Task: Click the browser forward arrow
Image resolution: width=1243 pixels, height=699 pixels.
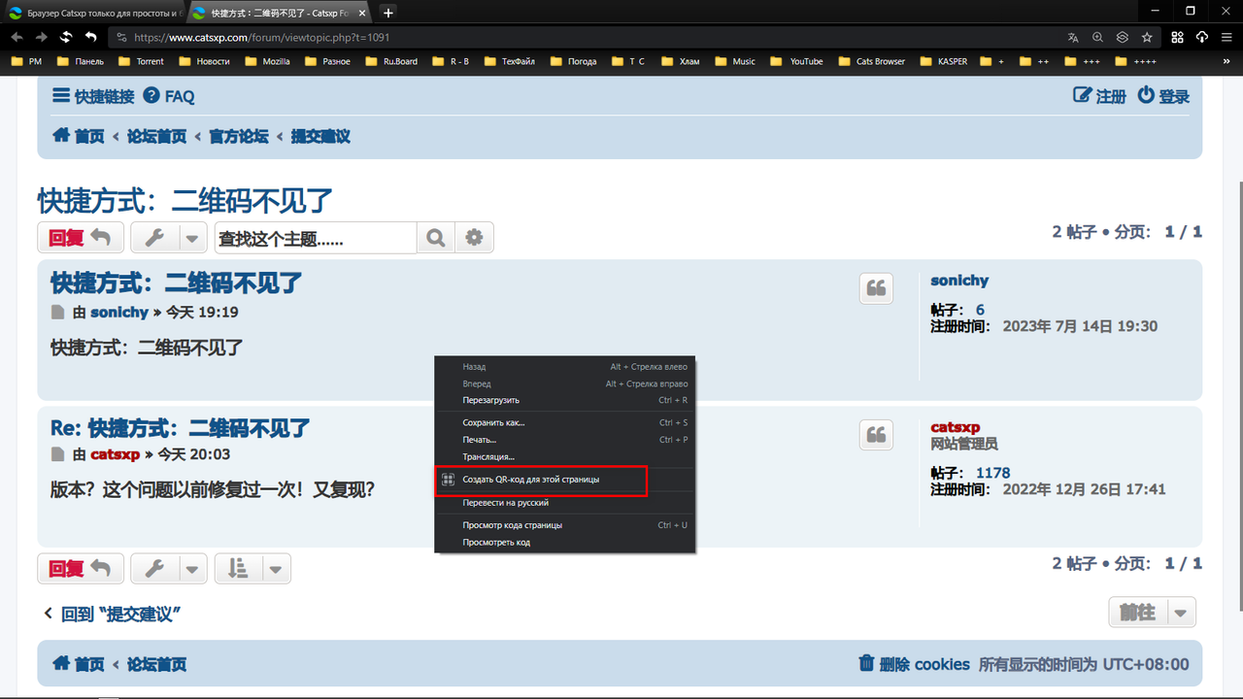Action: point(41,37)
